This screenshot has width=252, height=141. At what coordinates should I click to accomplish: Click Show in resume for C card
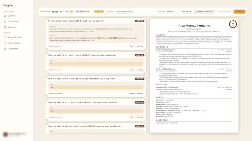[56, 70]
